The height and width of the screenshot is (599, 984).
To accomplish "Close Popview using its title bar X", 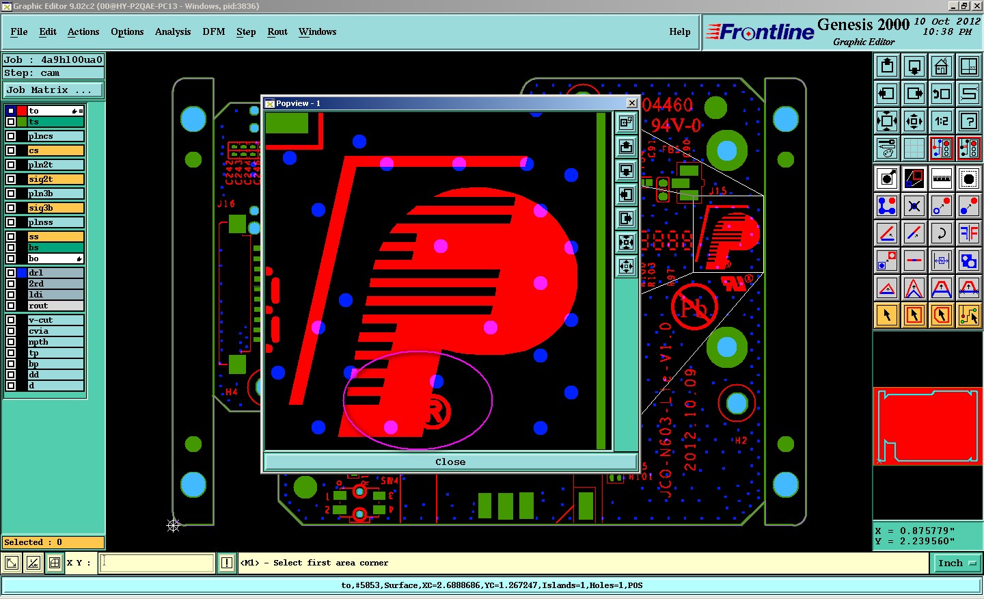I will tap(631, 103).
